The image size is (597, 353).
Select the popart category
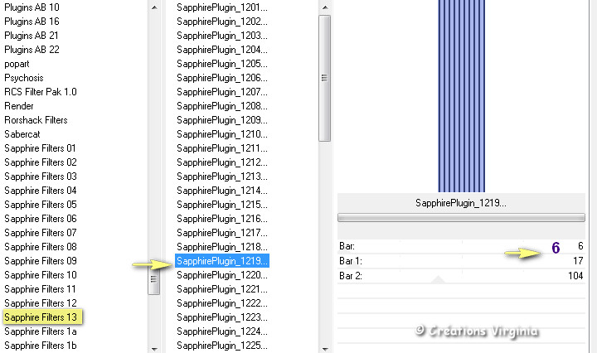pos(17,64)
